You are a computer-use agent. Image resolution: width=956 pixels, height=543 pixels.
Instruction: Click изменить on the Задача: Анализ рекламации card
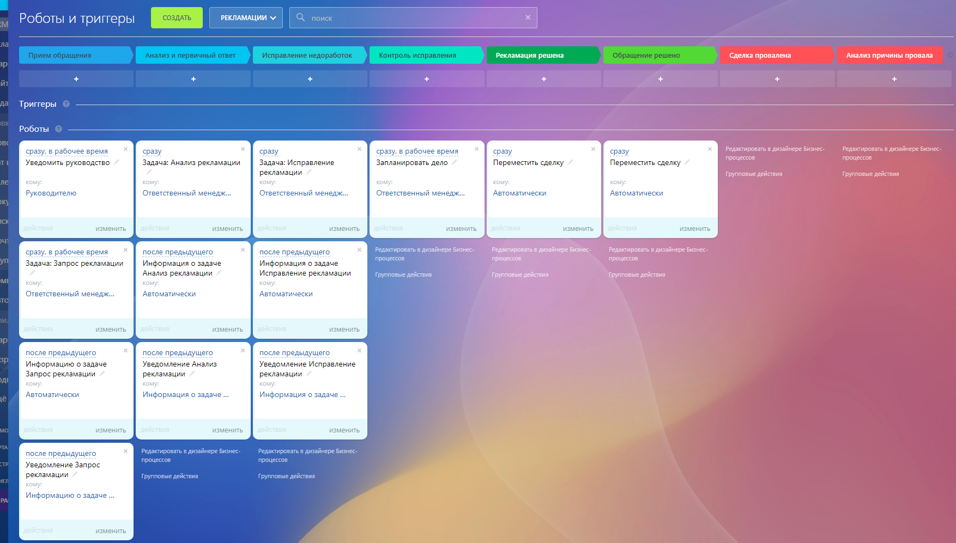tap(228, 229)
